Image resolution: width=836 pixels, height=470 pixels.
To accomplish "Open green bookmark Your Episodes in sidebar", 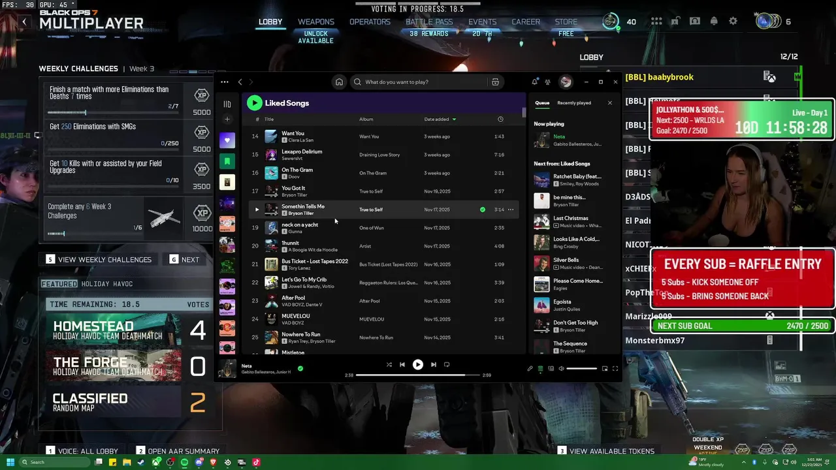I will click(x=227, y=161).
